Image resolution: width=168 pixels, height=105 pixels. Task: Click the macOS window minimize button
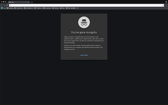pos(4,2)
